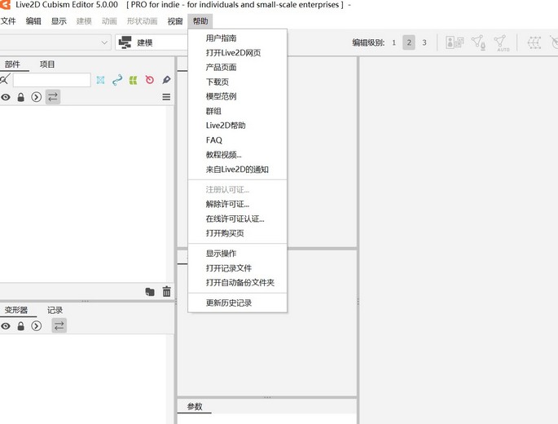Toggle the lock icon in the Parts panel
Screen dimensions: 558x424
(21, 97)
